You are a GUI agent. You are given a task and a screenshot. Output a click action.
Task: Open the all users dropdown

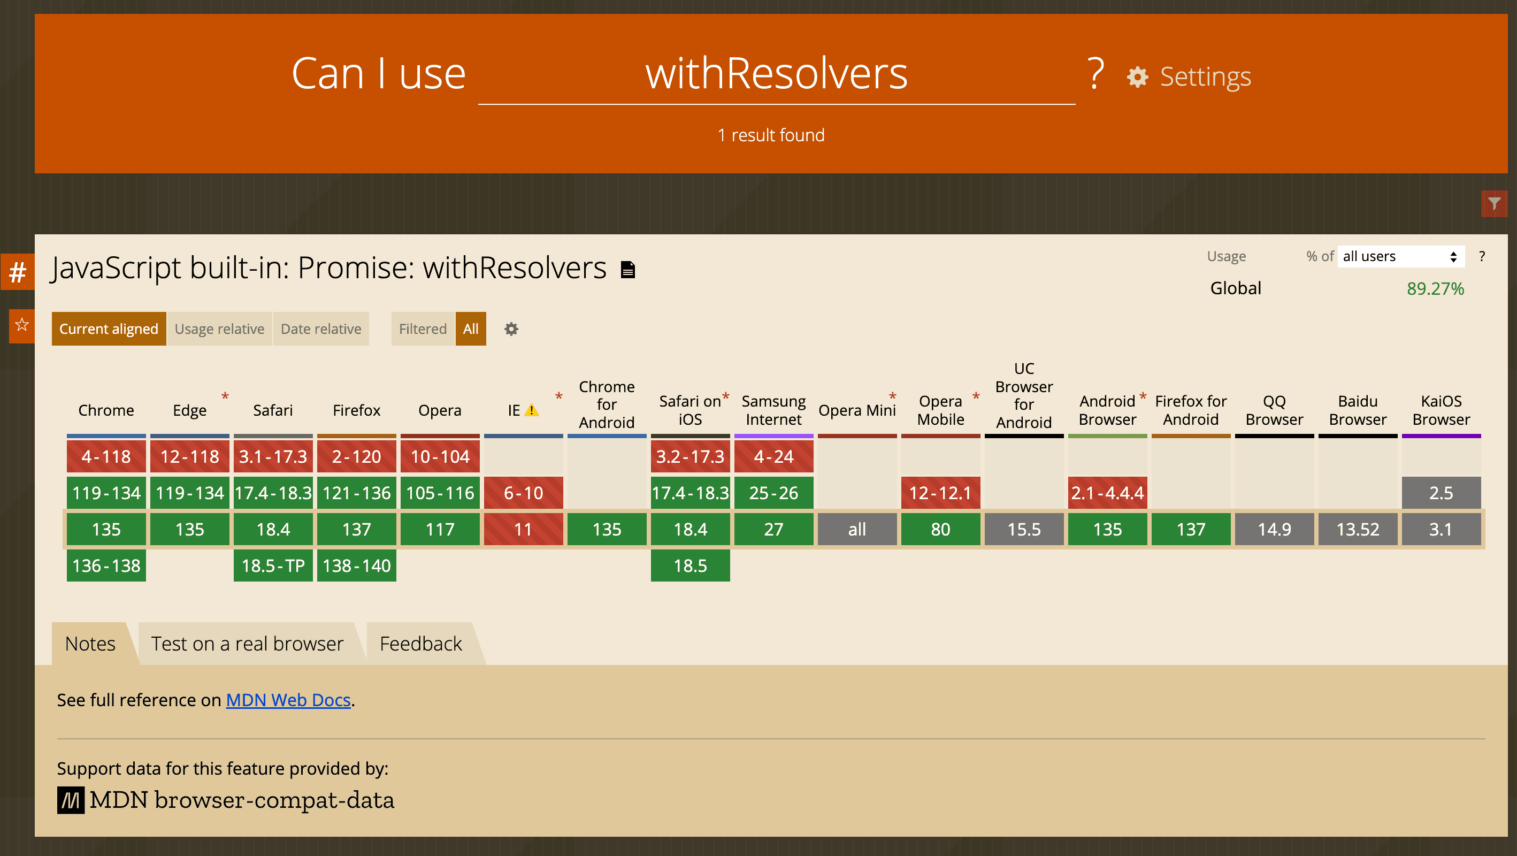click(x=1400, y=256)
